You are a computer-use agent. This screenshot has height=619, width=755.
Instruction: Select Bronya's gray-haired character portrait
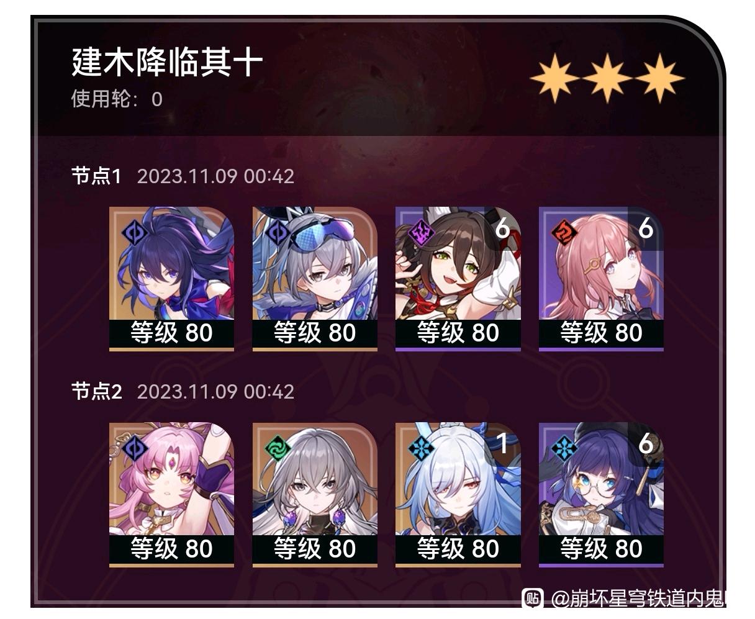tap(315, 495)
